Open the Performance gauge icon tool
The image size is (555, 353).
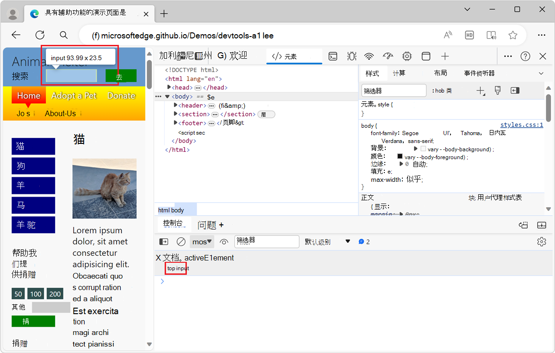point(388,56)
